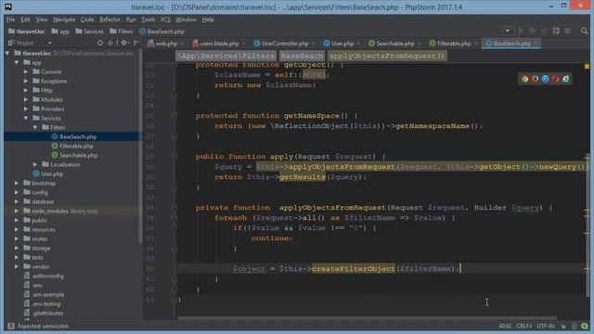Open Search Everywhere magnifier icon
The image size is (594, 334).
click(584, 31)
